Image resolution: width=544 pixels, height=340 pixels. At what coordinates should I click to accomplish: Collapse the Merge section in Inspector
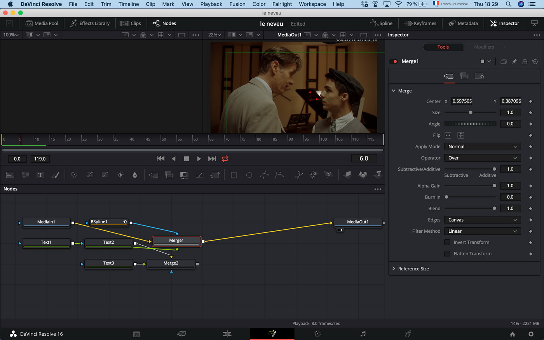[394, 91]
